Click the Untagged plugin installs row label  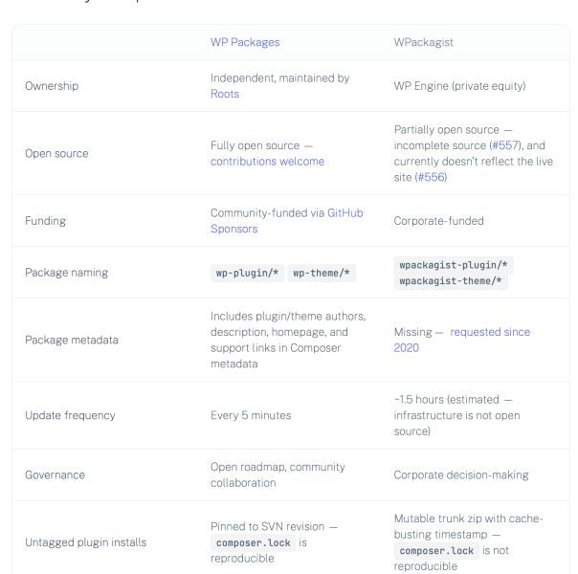pyautogui.click(x=85, y=542)
